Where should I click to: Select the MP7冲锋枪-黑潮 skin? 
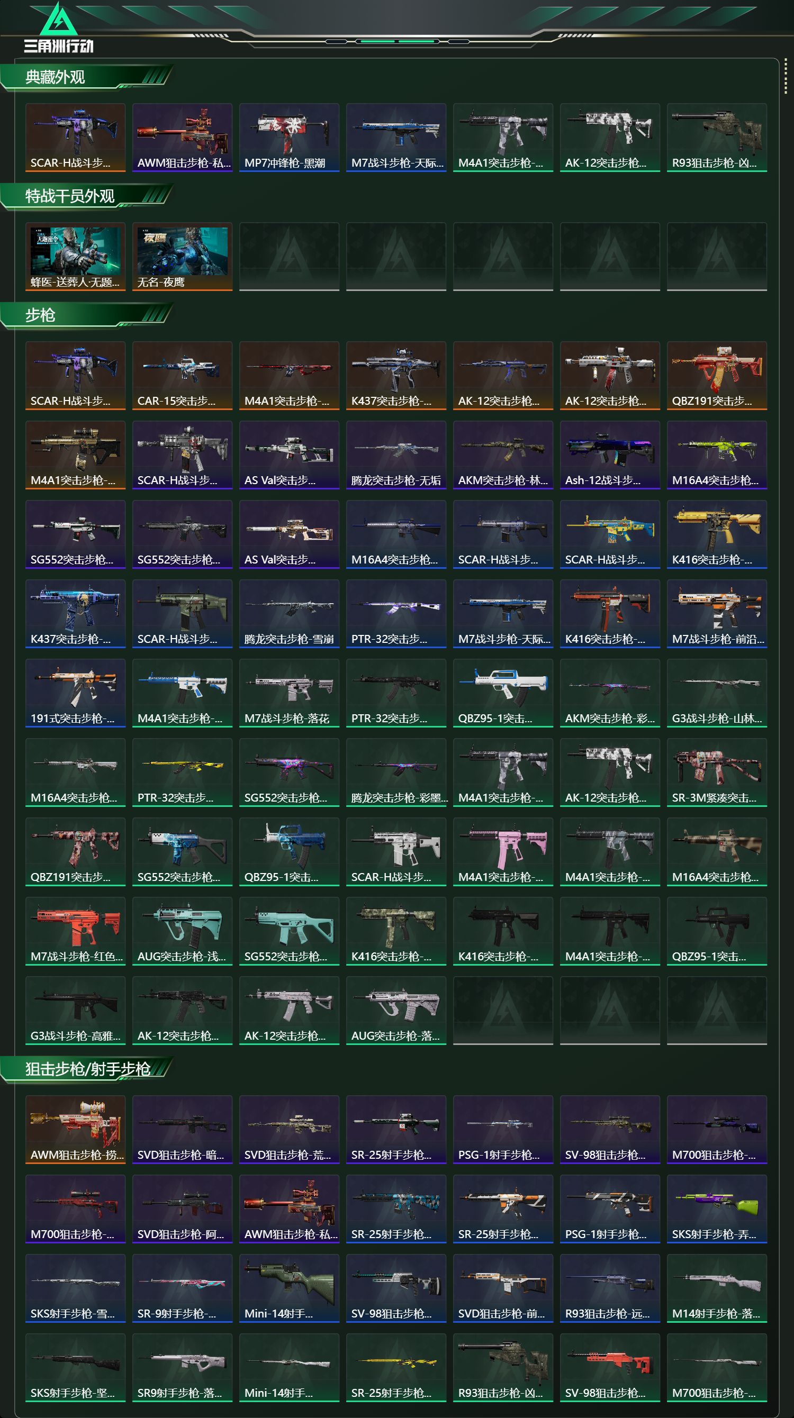[289, 138]
